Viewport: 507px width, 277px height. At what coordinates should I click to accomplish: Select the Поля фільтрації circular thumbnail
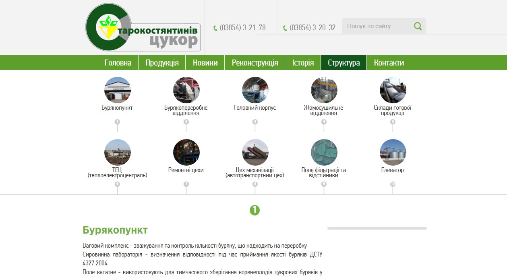coord(324,152)
